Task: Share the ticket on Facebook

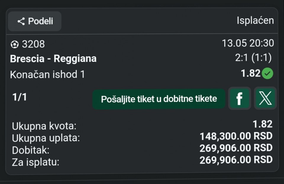Action: (239, 98)
